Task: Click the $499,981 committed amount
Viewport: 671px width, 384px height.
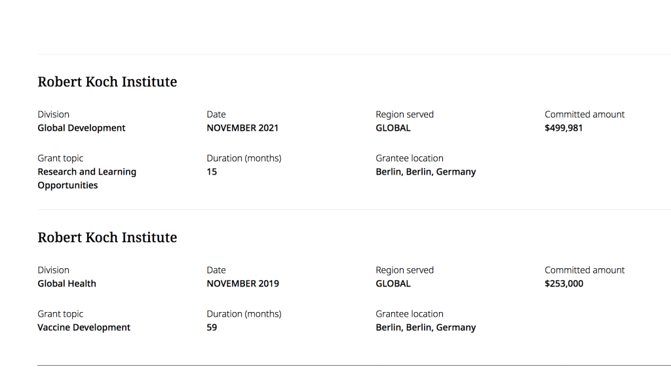Action: click(564, 128)
